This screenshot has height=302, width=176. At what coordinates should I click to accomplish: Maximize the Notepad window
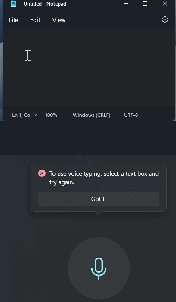pyautogui.click(x=145, y=3)
